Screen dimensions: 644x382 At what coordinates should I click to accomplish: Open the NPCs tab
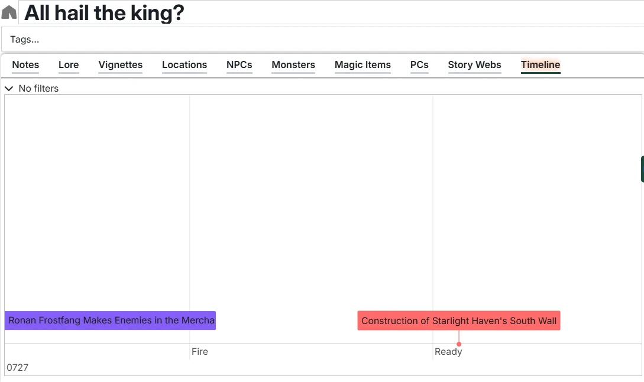[239, 65]
